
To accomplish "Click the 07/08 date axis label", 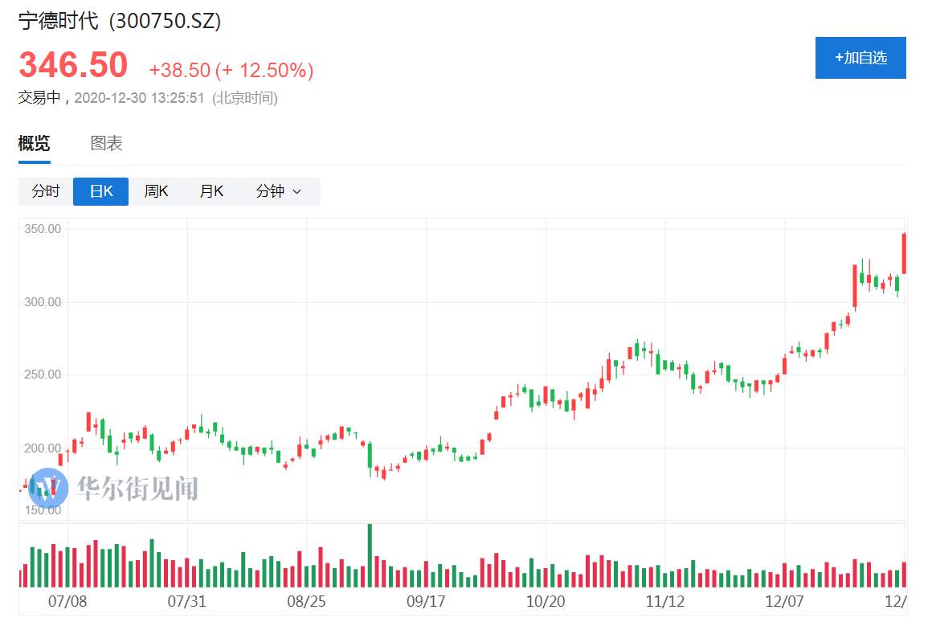I will click(67, 601).
